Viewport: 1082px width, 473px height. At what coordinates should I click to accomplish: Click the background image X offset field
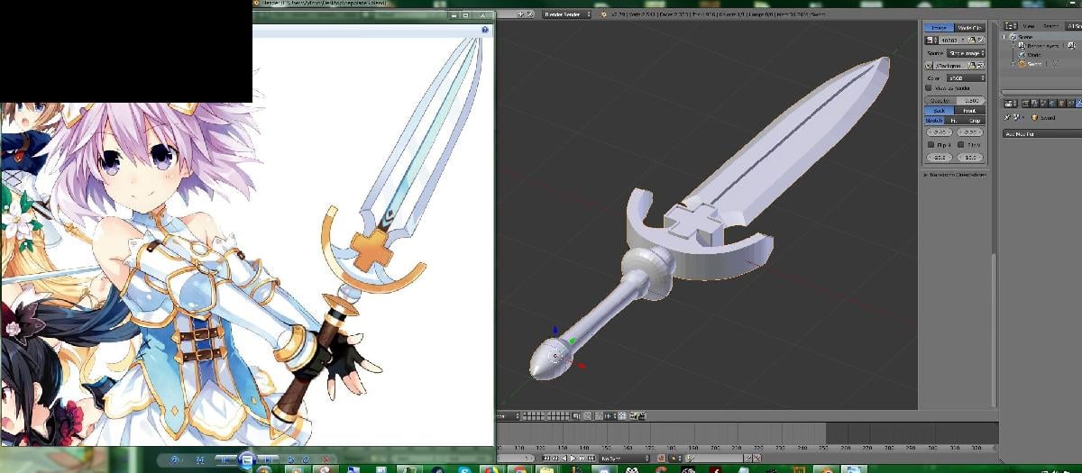tap(939, 132)
